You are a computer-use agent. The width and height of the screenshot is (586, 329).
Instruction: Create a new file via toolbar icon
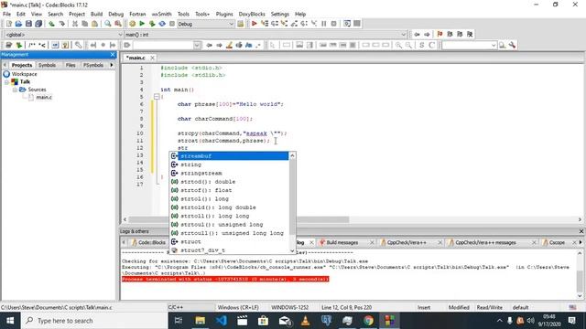[8, 24]
